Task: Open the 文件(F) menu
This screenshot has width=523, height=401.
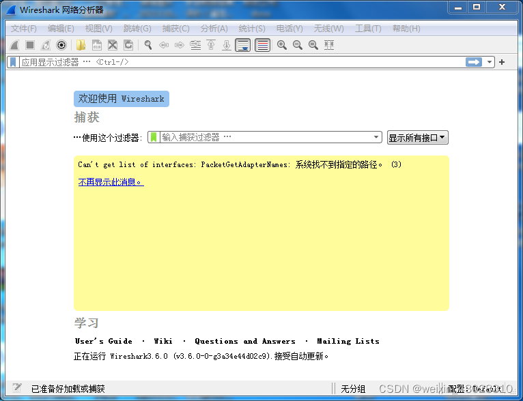Action: [x=24, y=29]
